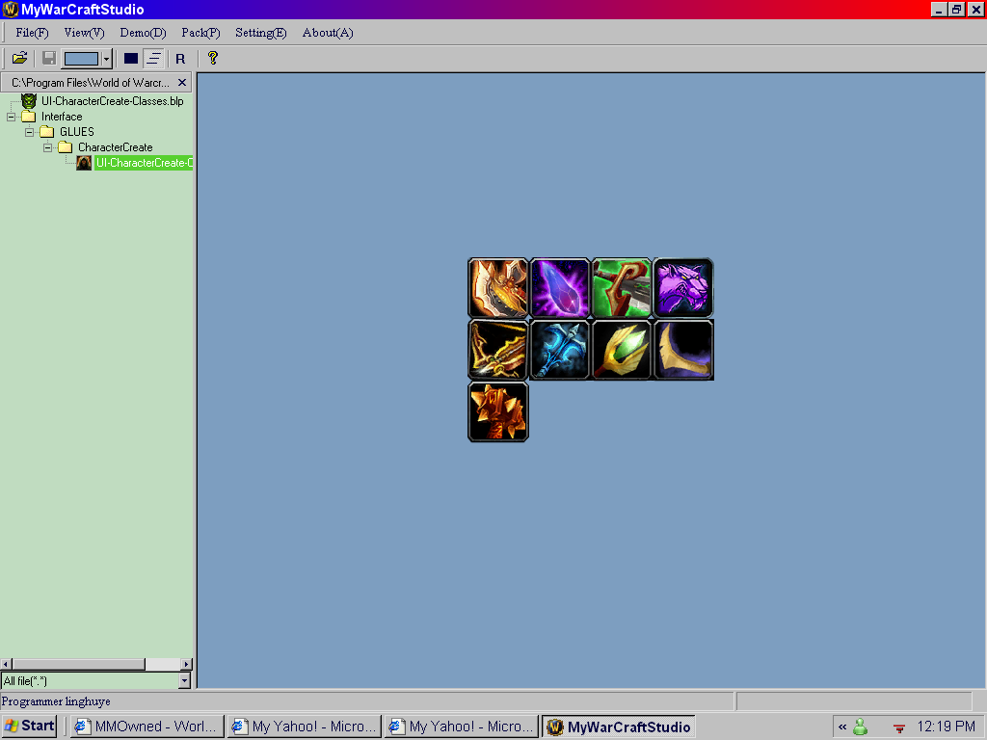Click the green user tray icon
This screenshot has height=740, width=987.
[861, 727]
